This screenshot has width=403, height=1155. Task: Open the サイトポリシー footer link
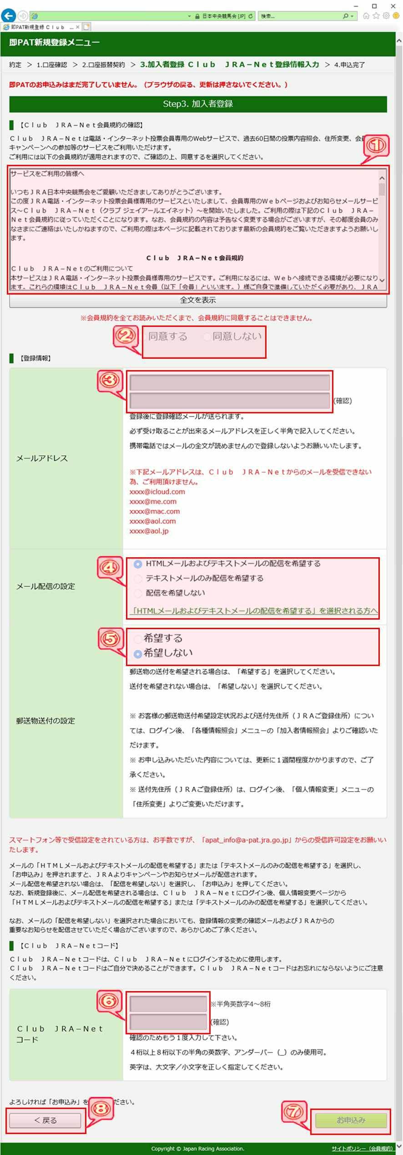tap(362, 1149)
